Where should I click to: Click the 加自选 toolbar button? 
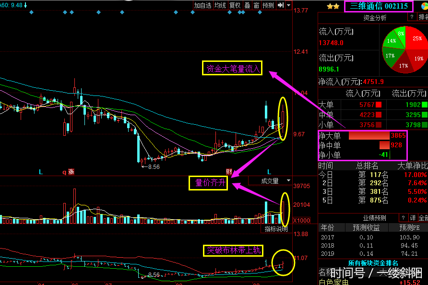pos(202,5)
